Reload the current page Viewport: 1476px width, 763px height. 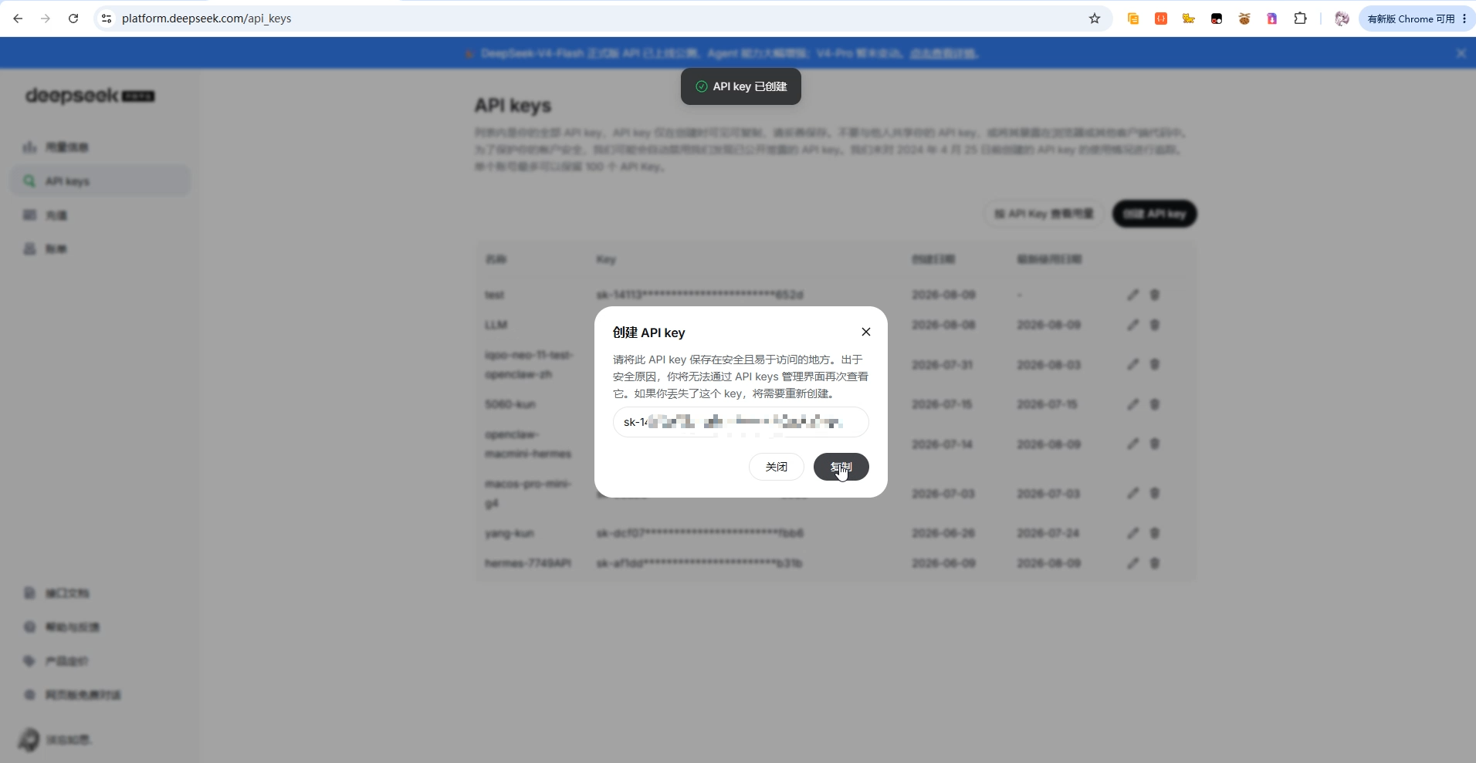pos(73,19)
